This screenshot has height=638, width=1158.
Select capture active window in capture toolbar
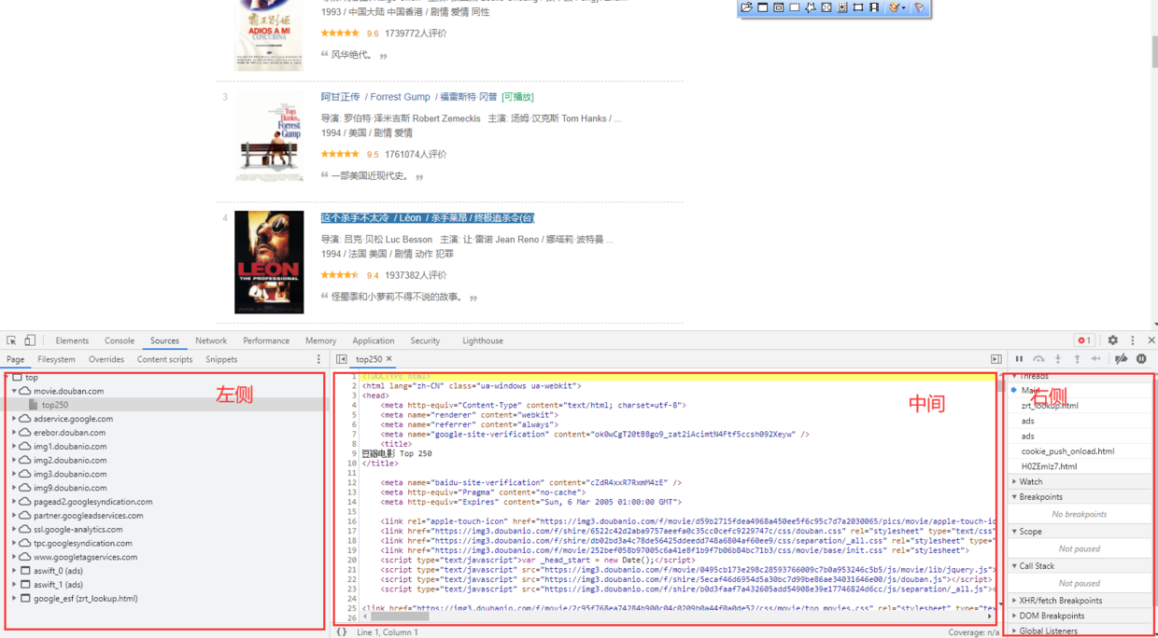(x=763, y=7)
